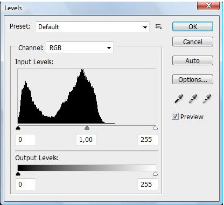
Task: Focus the input highlight field showing 255
Action: [148, 140]
